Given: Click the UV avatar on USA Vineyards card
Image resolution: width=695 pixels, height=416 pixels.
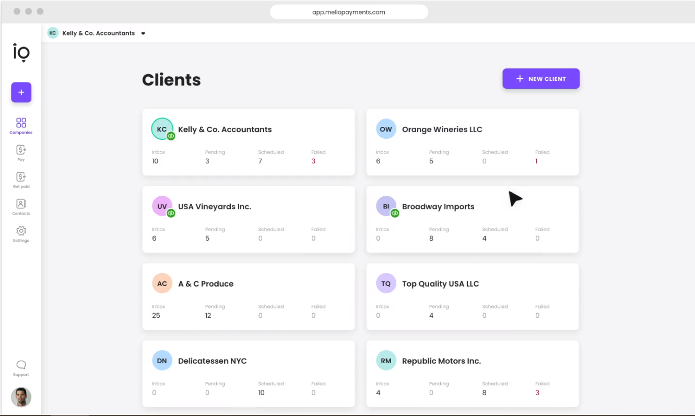Looking at the screenshot, I should 162,206.
